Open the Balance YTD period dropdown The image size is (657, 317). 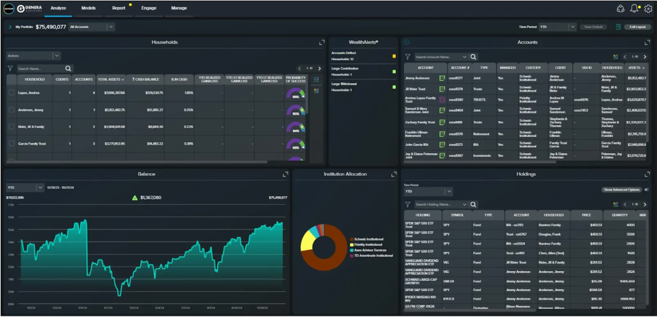[x=25, y=187]
